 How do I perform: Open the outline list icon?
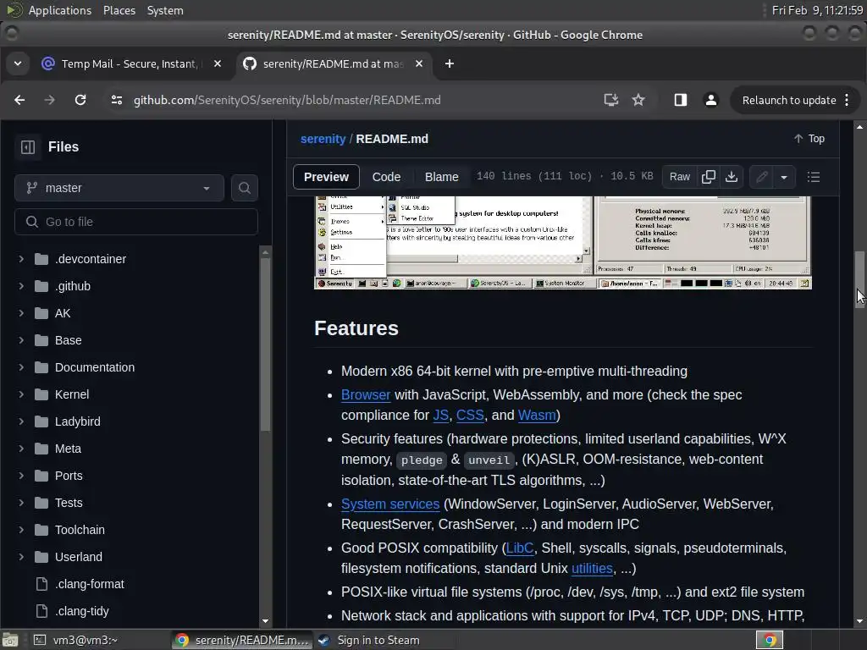pyautogui.click(x=814, y=177)
